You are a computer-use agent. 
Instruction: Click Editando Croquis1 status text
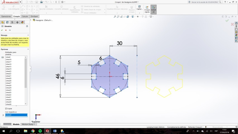click(x=195, y=127)
